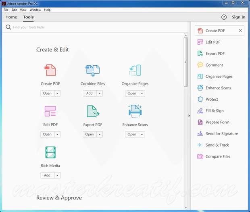Click 'Rich Media' label text

click(50, 166)
